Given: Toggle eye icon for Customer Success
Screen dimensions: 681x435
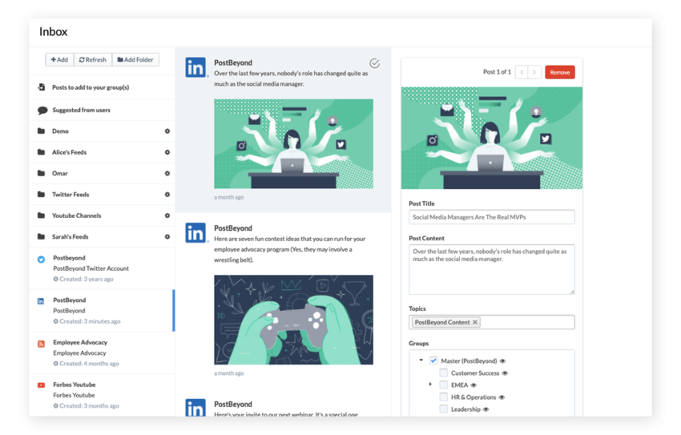Looking at the screenshot, I should 505,373.
